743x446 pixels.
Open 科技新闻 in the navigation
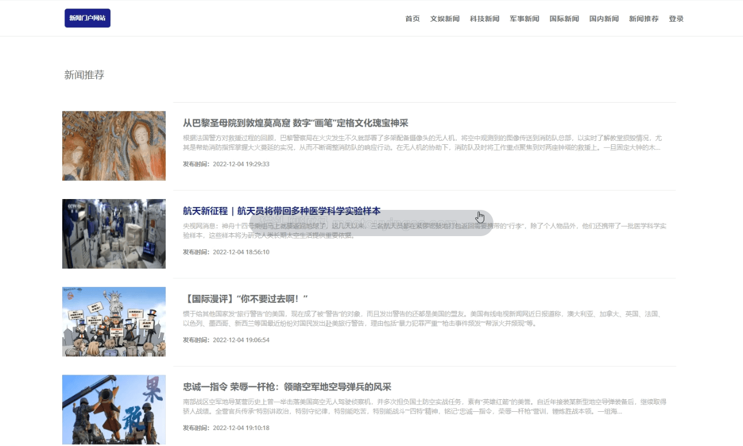tap(484, 19)
